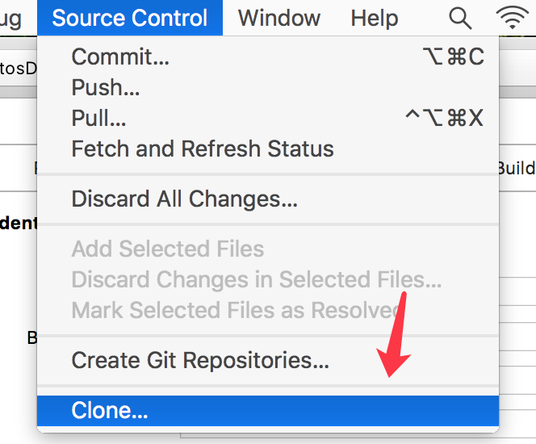Select Create Git Repositories…

[x=200, y=360]
